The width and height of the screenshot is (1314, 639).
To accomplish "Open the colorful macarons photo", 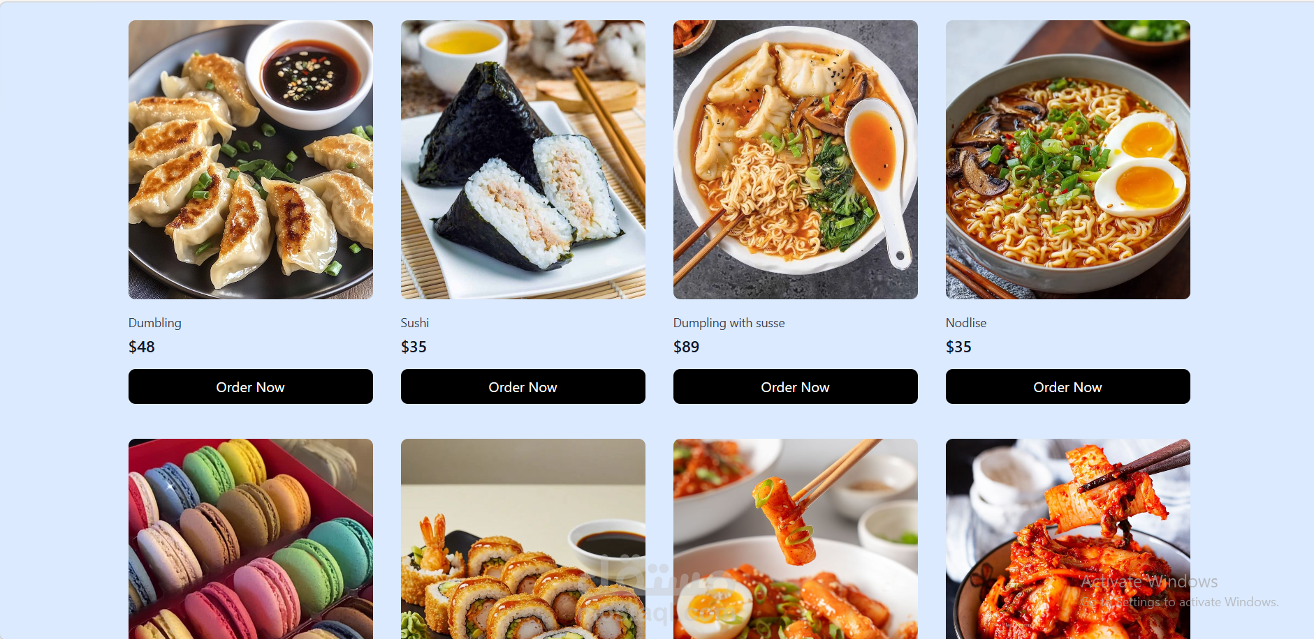I will coord(250,539).
